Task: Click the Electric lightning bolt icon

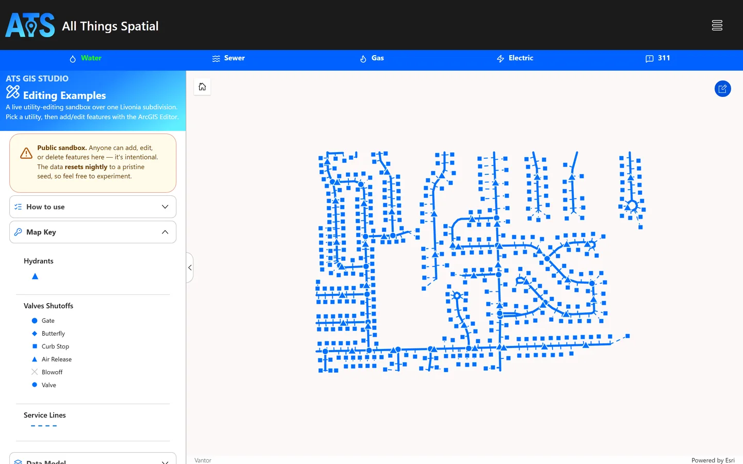Action: click(x=500, y=59)
